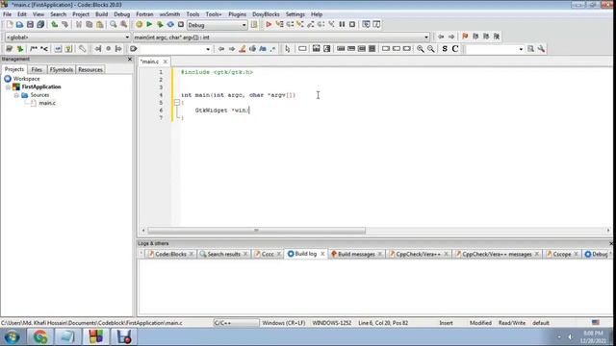This screenshot has height=346, width=616.
Task: Open the wxSmith menu
Action: point(169,14)
